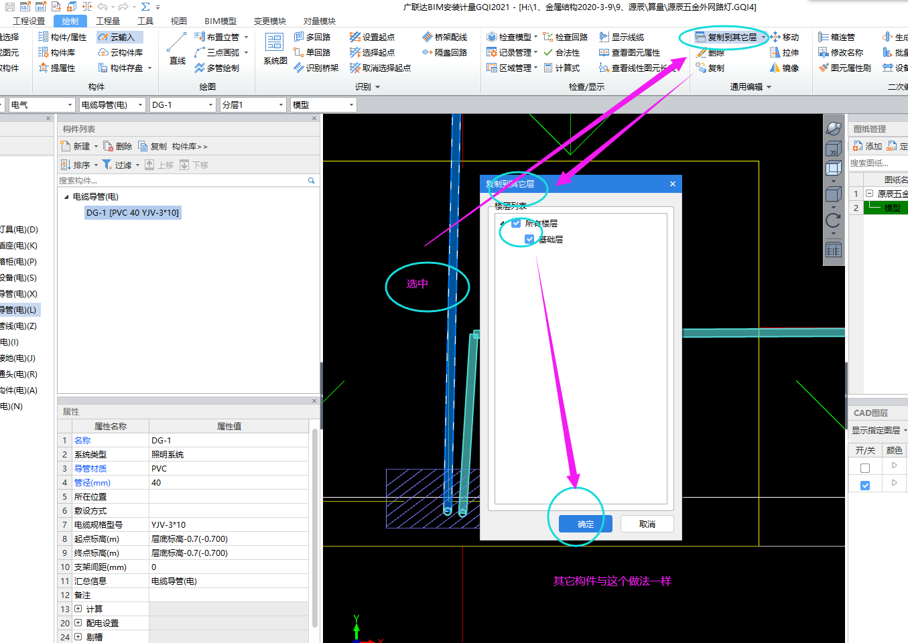Click the Save icon in the quick access bar
Image resolution: width=908 pixels, height=643 pixels.
[x=10, y=7]
